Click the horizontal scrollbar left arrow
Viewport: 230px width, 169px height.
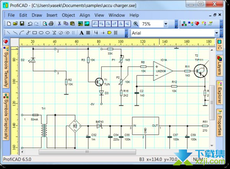coord(22,152)
